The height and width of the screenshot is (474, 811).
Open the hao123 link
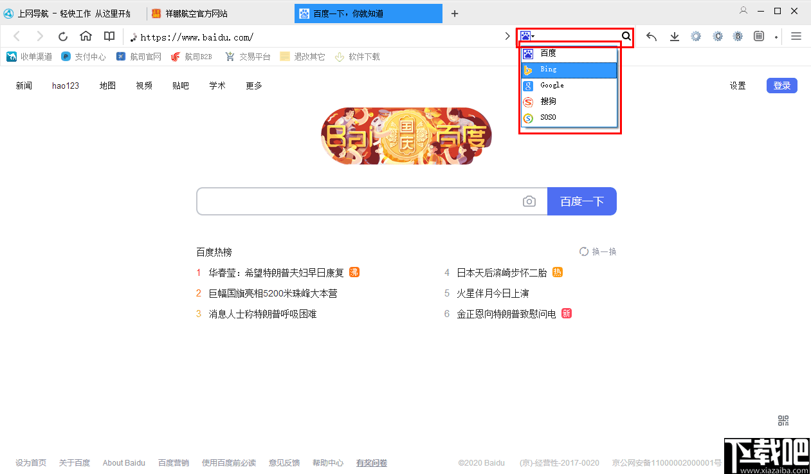[66, 86]
